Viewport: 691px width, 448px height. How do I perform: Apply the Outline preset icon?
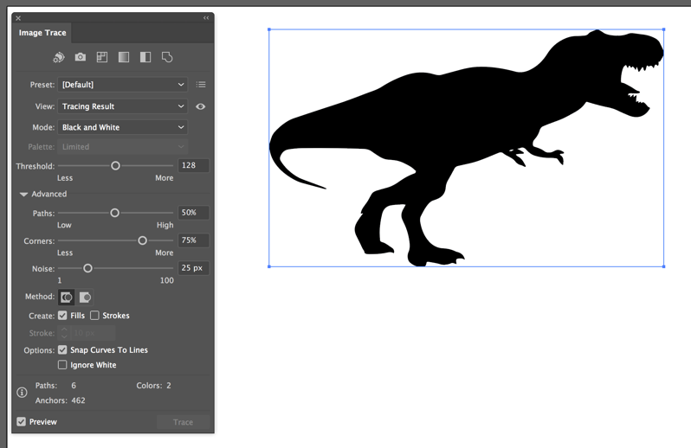point(167,57)
